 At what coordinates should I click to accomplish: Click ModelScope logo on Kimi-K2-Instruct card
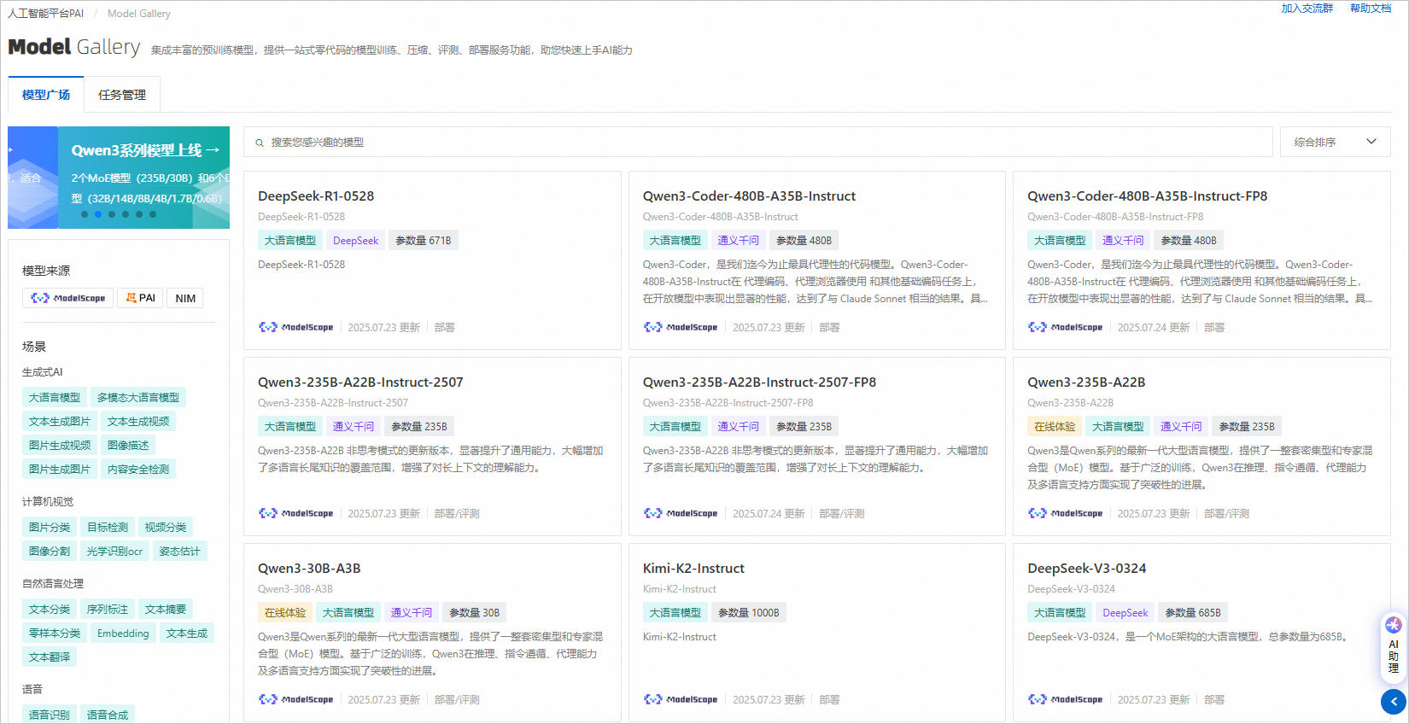(681, 699)
